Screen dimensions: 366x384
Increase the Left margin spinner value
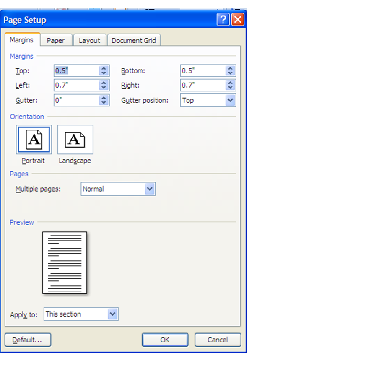(104, 83)
